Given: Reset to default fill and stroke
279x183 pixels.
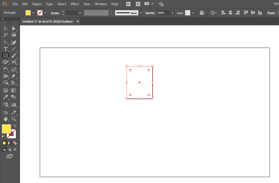Looking at the screenshot, I should [3, 137].
